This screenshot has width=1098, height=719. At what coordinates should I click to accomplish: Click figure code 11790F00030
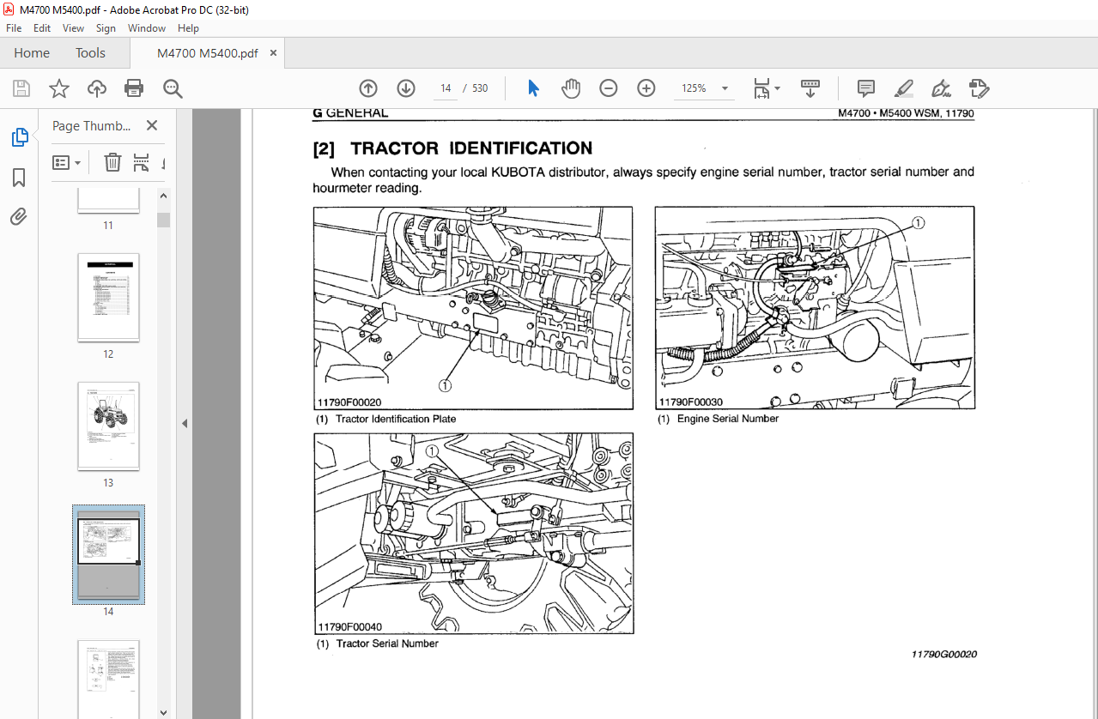(x=691, y=402)
